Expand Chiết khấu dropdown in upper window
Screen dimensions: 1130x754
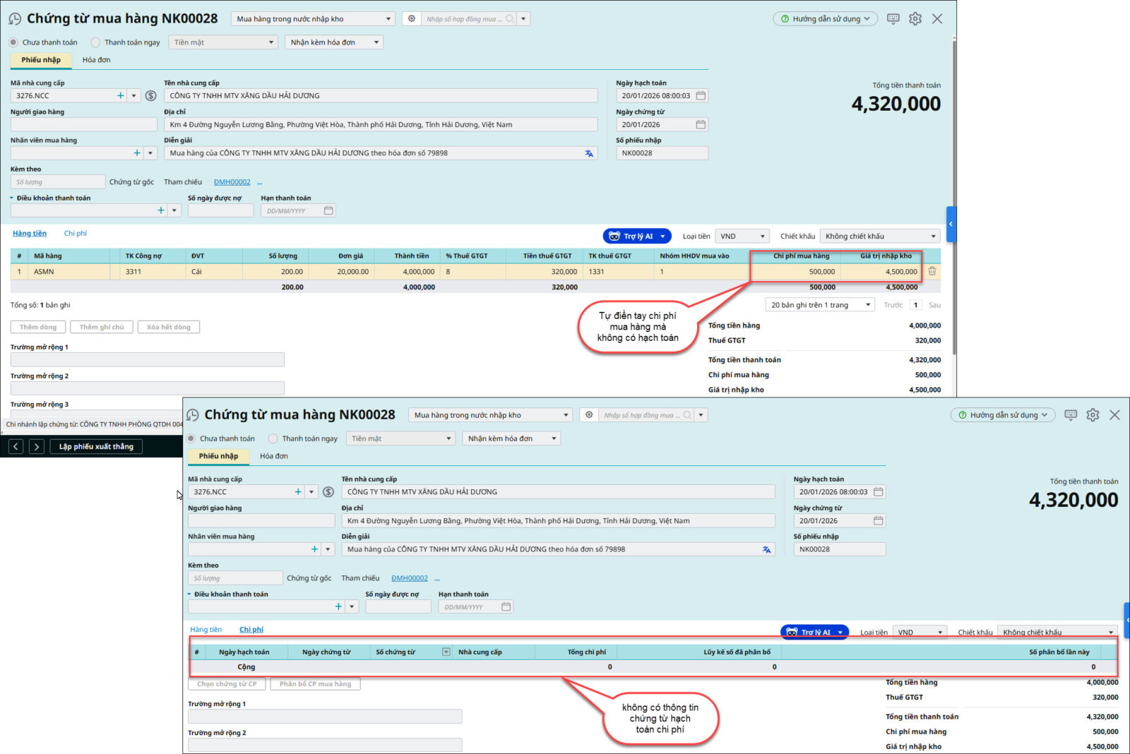click(879, 237)
